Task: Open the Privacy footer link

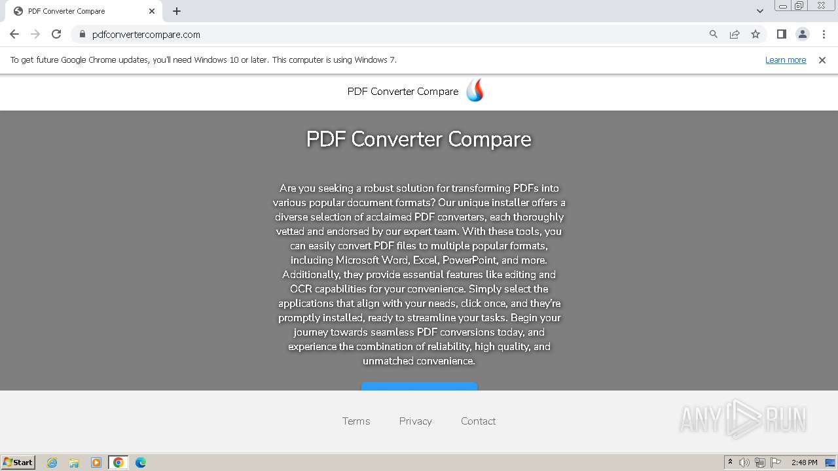Action: tap(416, 421)
